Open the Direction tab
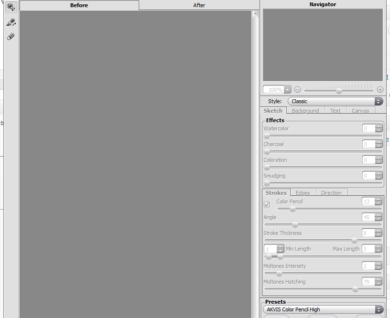 [x=331, y=193]
